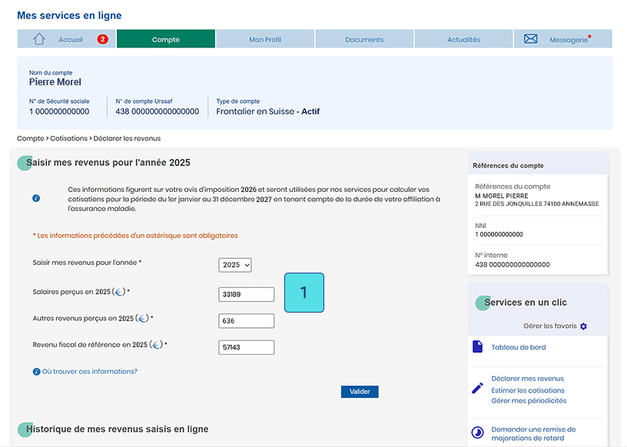Image resolution: width=627 pixels, height=447 pixels.
Task: Click the NNI value in references panel
Action: coord(499,234)
